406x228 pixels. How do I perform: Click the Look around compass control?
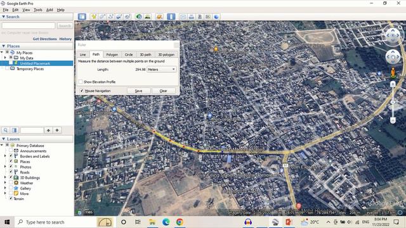(x=393, y=35)
